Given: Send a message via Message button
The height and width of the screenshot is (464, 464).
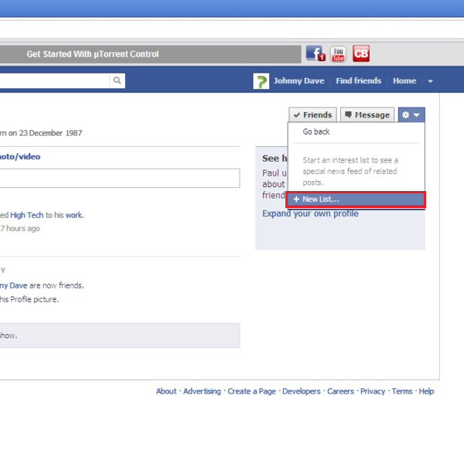Looking at the screenshot, I should click(367, 114).
